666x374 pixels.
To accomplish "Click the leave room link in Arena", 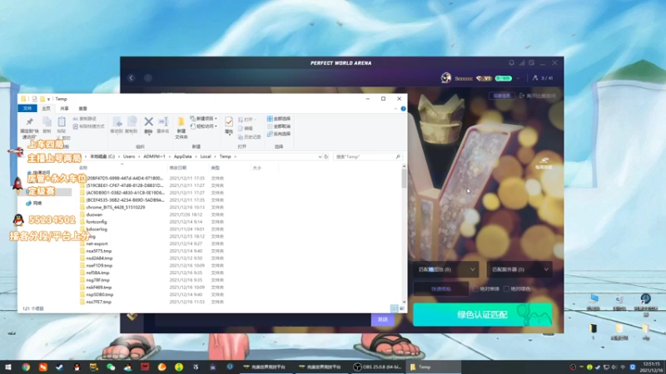I will click(537, 96).
